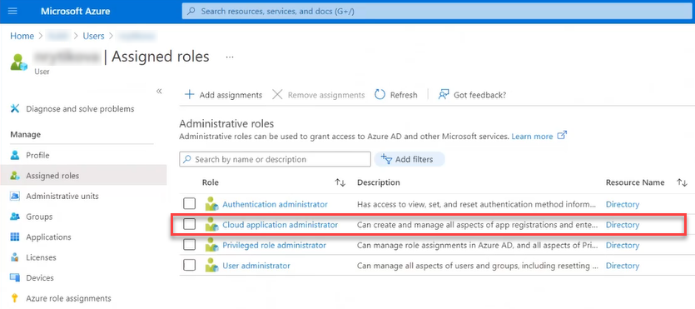
Task: Click the Profile sidebar icon
Action: pos(15,155)
